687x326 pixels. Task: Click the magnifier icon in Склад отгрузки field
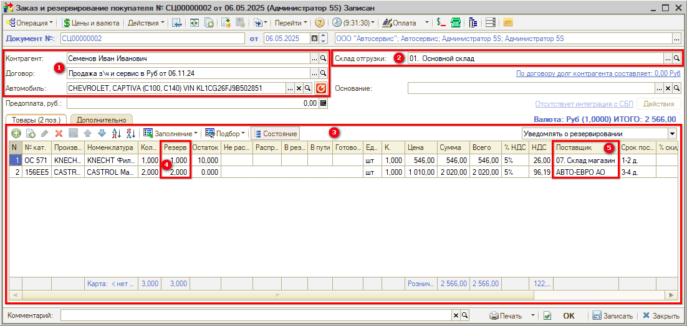click(x=676, y=58)
